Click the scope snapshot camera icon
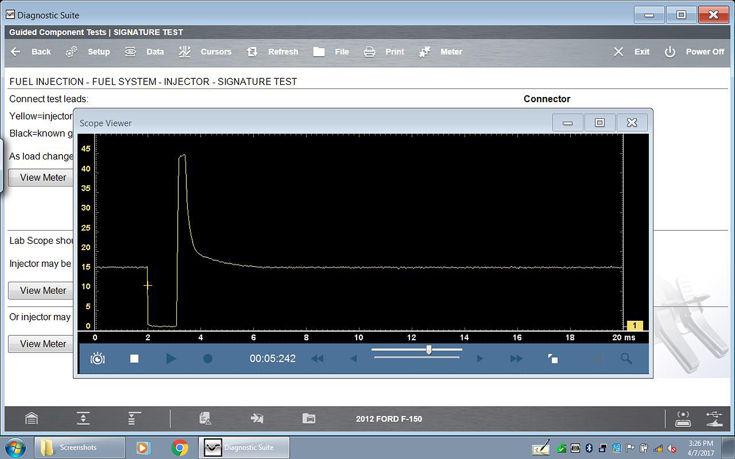This screenshot has height=459, width=735. click(x=98, y=359)
